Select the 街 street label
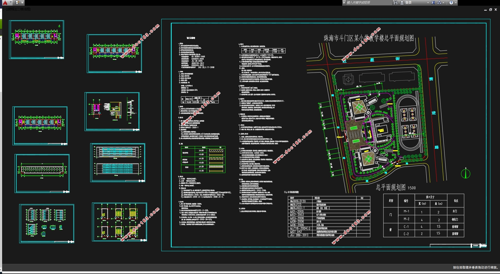 (398, 59)
